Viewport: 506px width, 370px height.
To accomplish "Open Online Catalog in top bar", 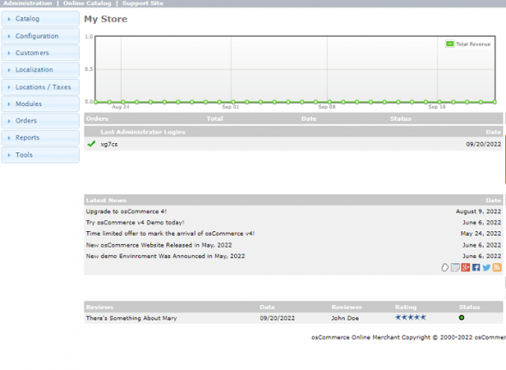I will coord(87,3).
